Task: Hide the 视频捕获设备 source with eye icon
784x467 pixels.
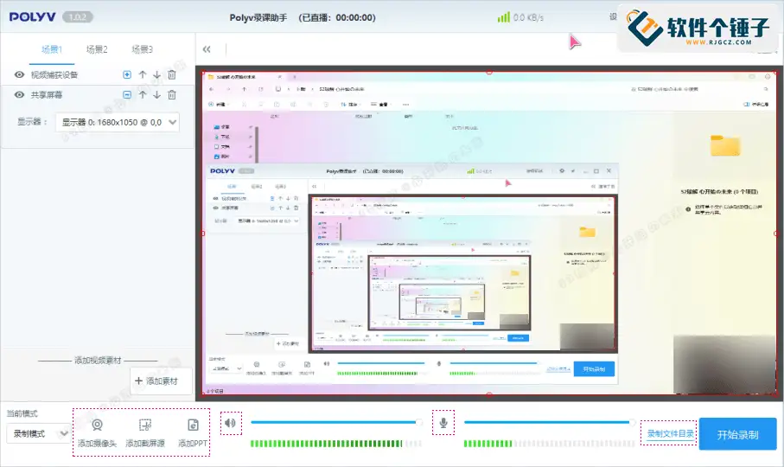Action: [x=20, y=74]
